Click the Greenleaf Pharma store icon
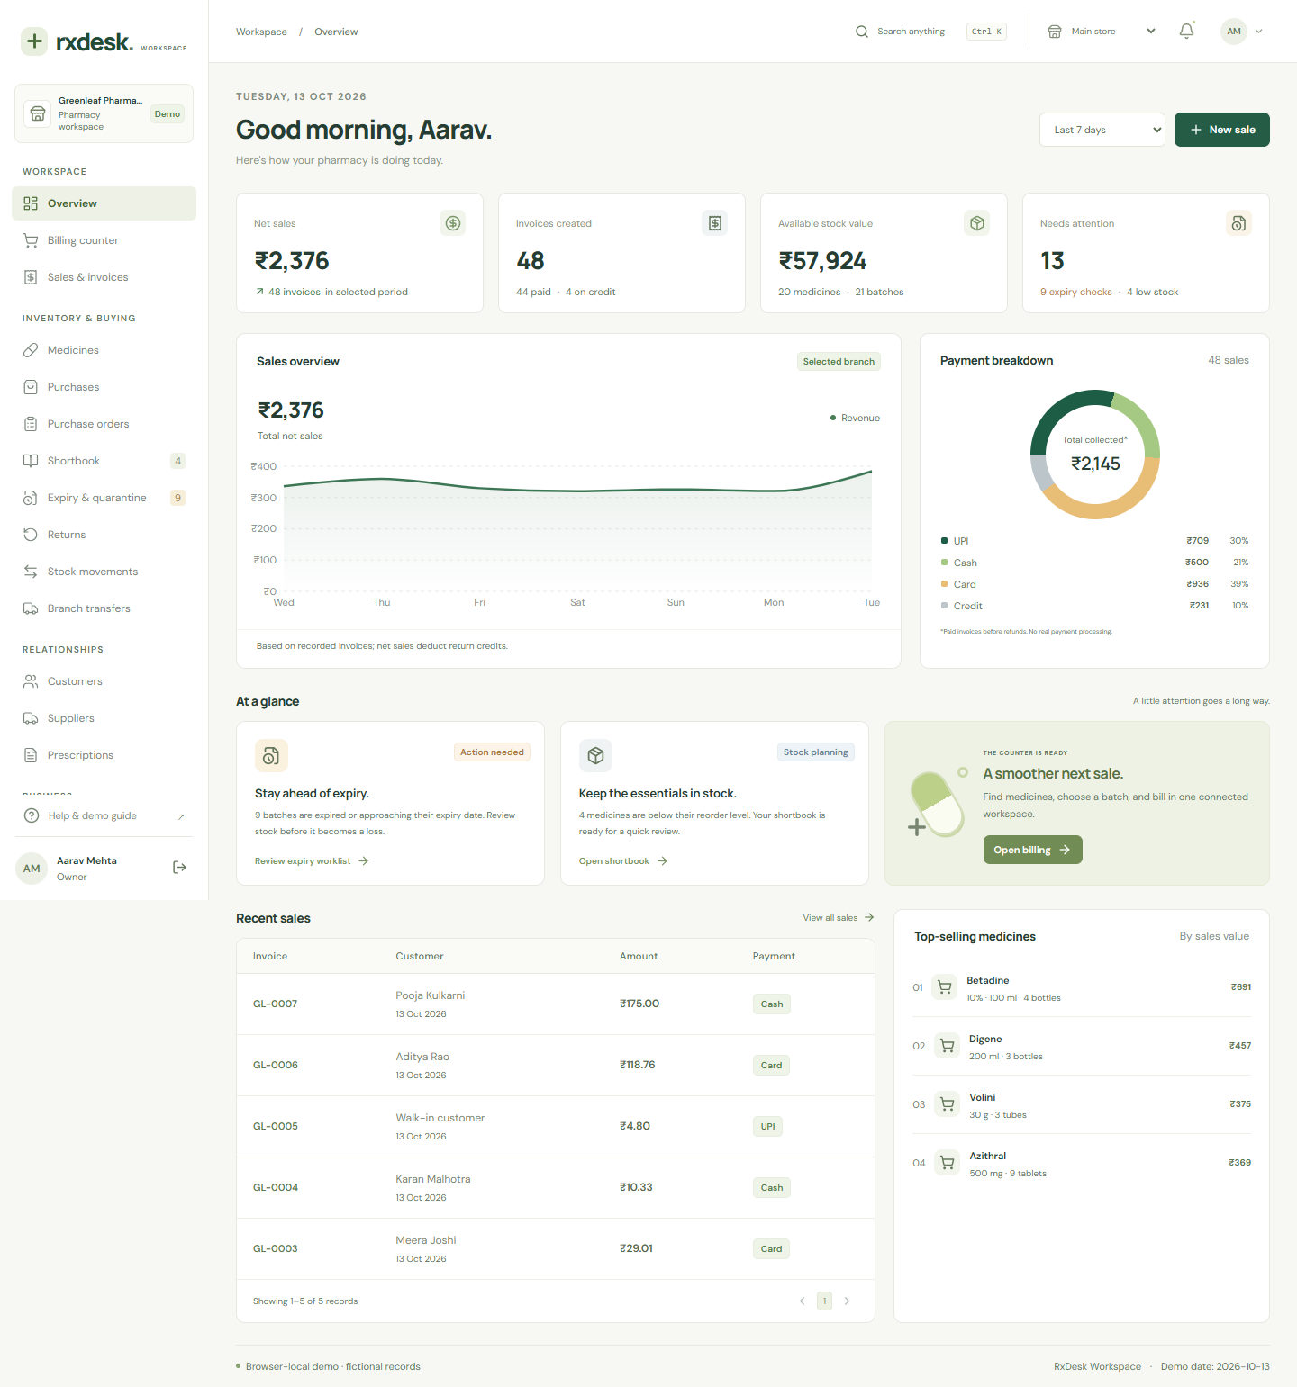Viewport: 1297px width, 1387px height. click(38, 113)
